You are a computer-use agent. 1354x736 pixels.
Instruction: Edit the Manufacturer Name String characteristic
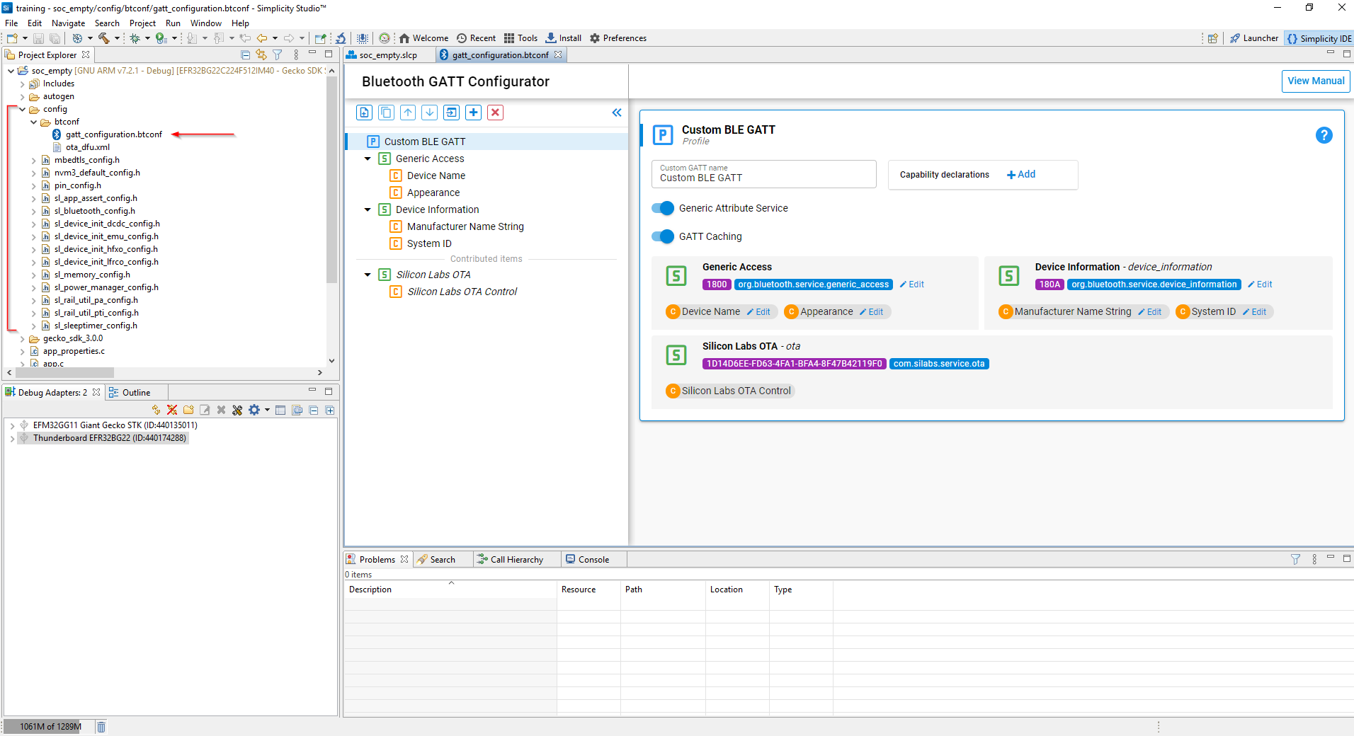click(x=1150, y=312)
